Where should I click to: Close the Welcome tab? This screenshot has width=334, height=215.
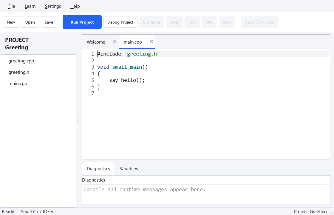click(x=115, y=42)
